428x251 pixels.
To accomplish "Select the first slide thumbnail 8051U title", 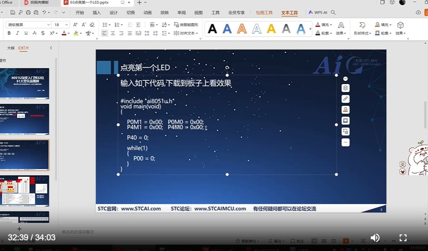I will click(x=25, y=84).
